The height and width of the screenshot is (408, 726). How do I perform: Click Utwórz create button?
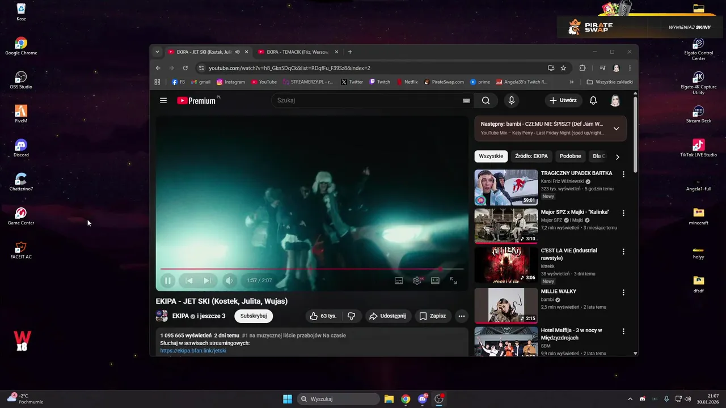click(563, 100)
